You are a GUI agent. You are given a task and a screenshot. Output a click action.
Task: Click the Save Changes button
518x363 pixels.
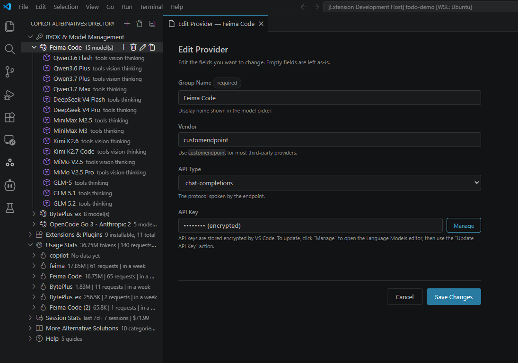pos(454,297)
